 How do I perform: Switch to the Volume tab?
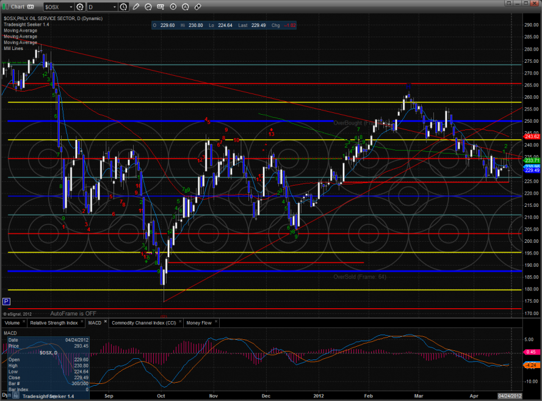(x=12, y=322)
